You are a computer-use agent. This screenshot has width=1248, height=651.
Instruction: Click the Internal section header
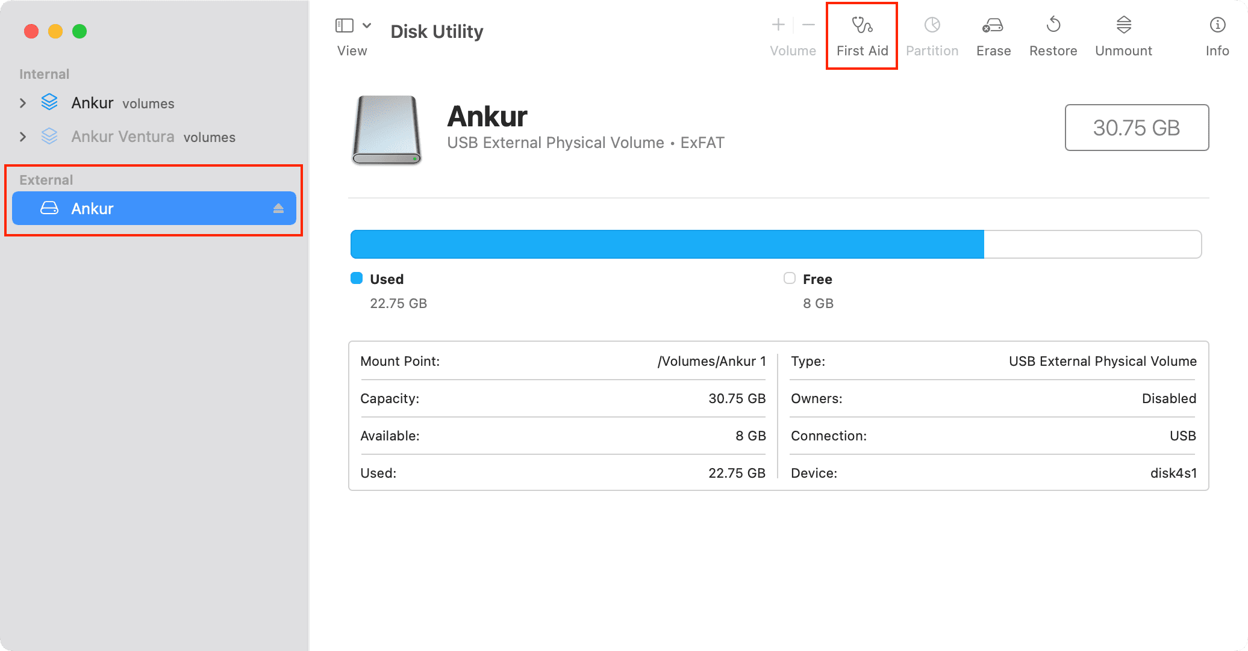[44, 74]
